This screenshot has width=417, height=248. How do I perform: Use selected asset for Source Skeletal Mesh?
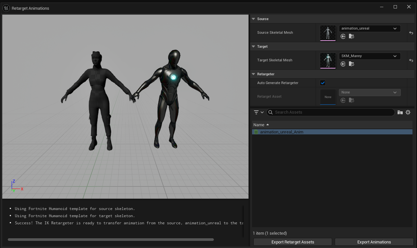(343, 37)
